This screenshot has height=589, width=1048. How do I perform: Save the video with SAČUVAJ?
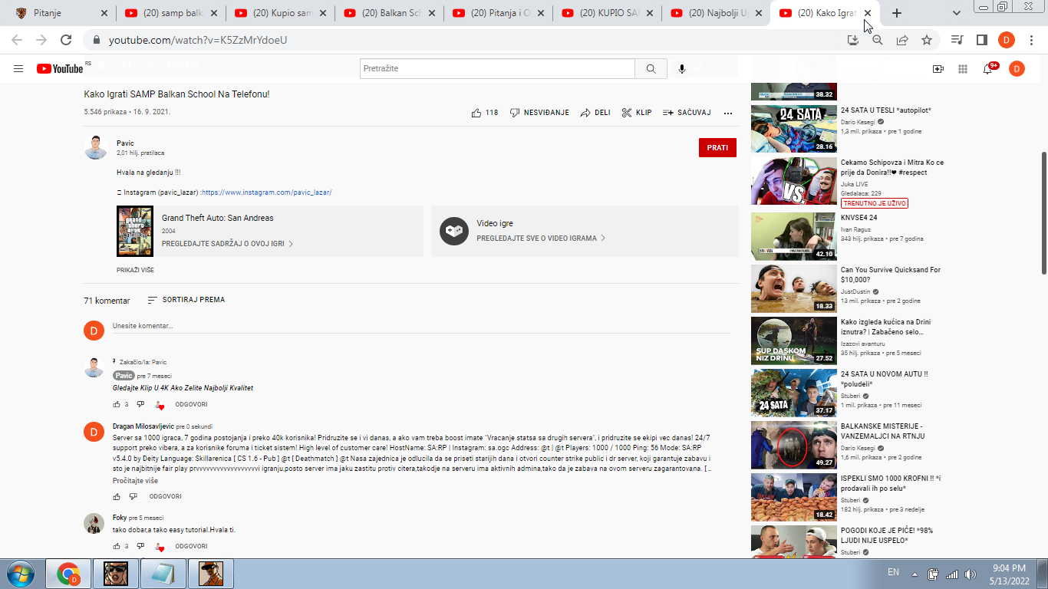687,113
